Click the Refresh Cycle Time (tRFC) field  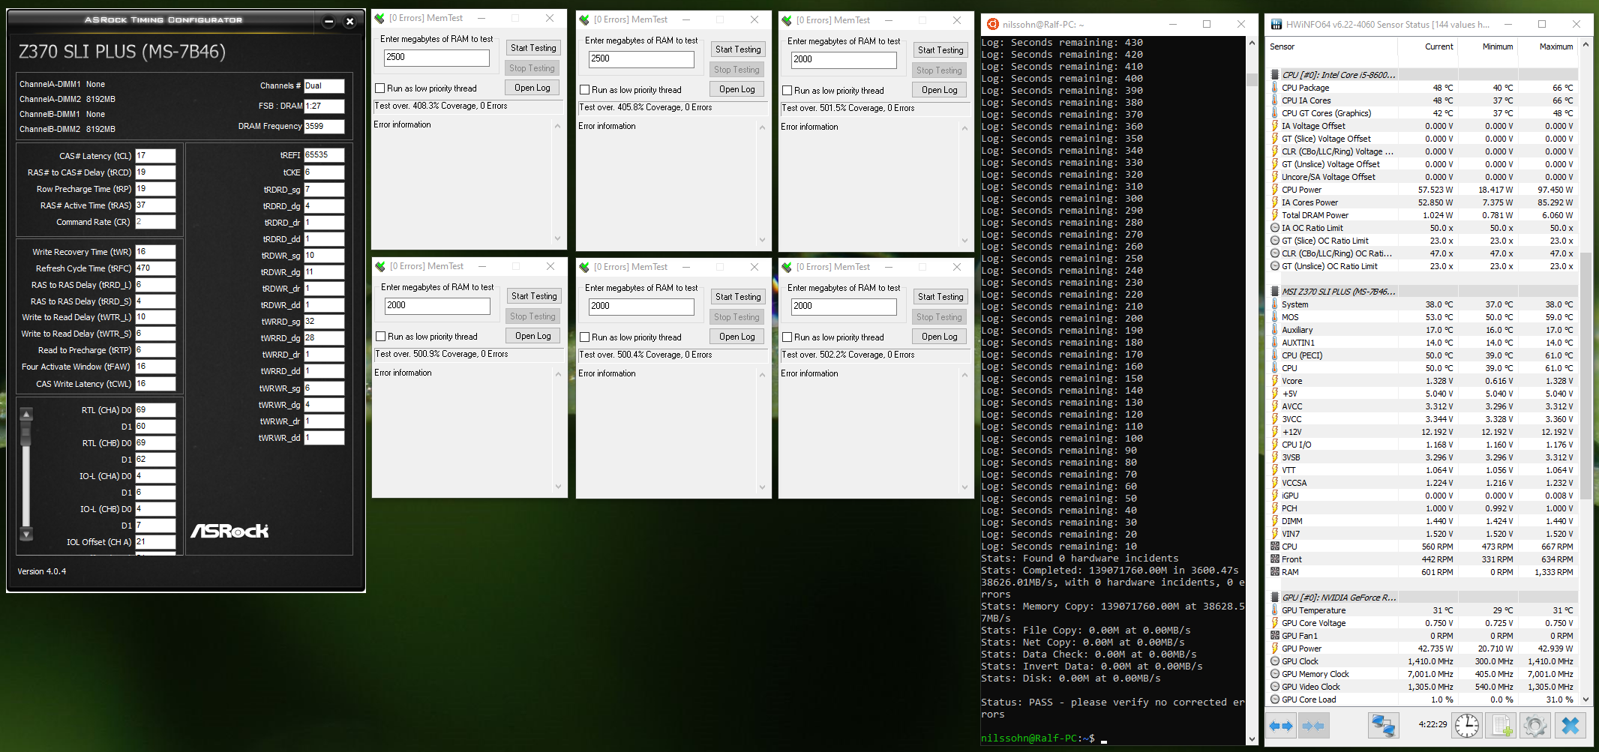155,268
